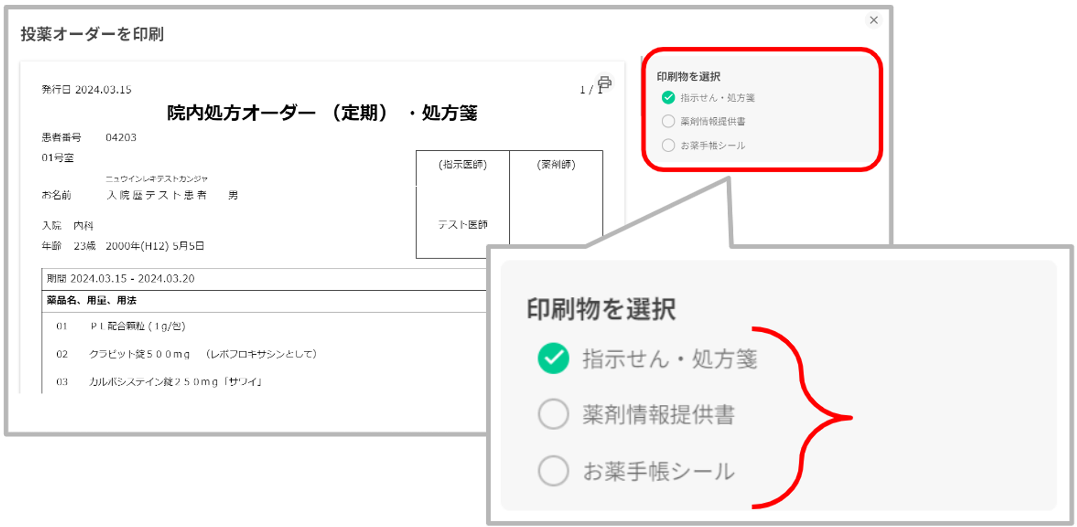Click the 期間 2024.03.15 - 2024.03.20 row

point(121,279)
